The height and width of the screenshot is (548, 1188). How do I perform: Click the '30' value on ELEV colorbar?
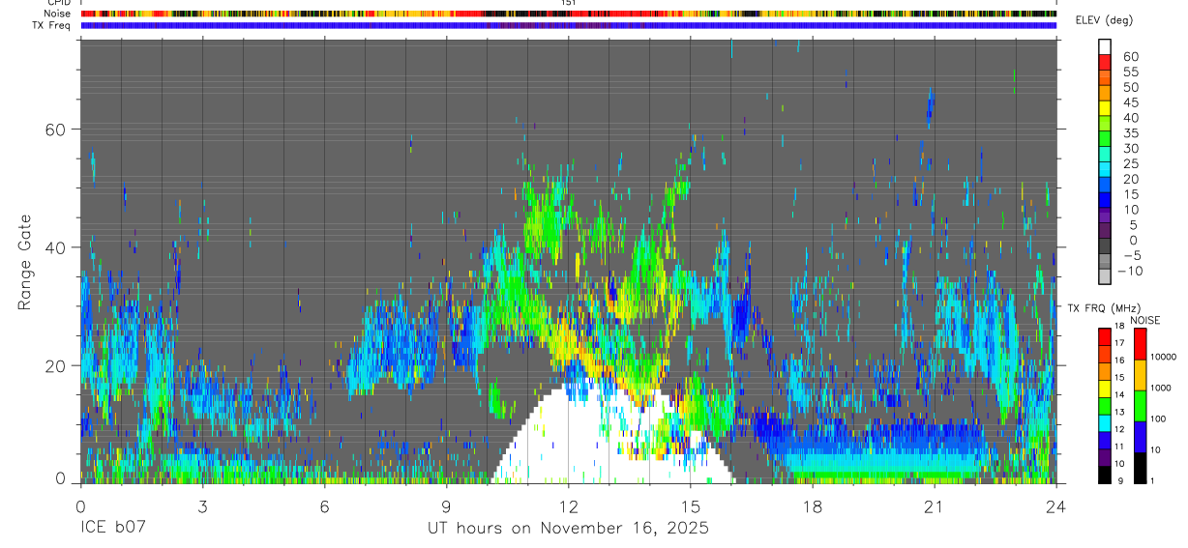click(1130, 149)
